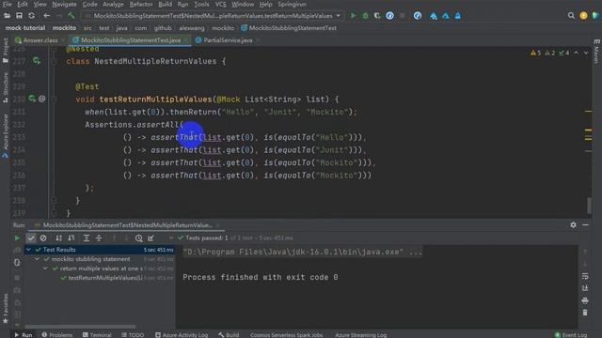Clear console with the trash icon
This screenshot has width=602, height=338.
click(x=585, y=313)
